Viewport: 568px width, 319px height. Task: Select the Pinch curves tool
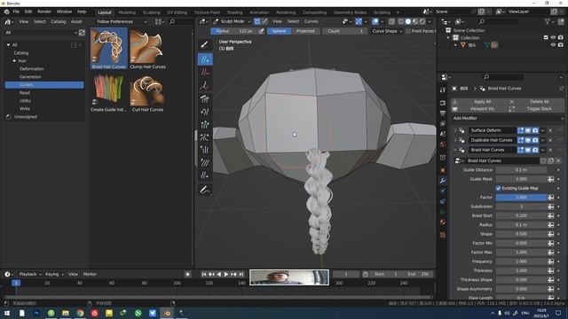coord(205,137)
